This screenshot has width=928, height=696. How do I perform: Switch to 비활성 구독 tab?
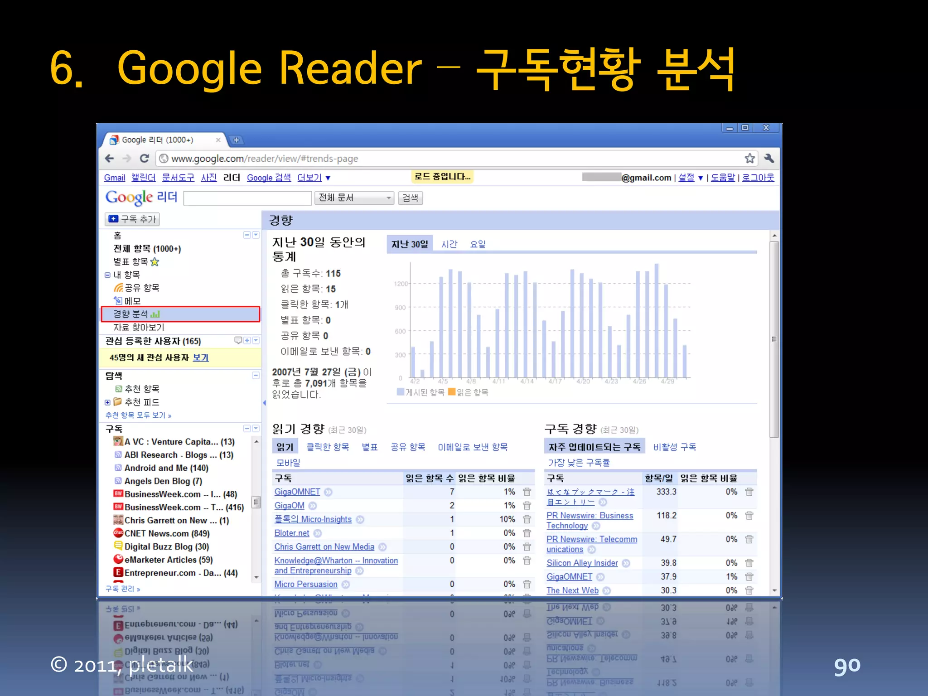pyautogui.click(x=674, y=447)
